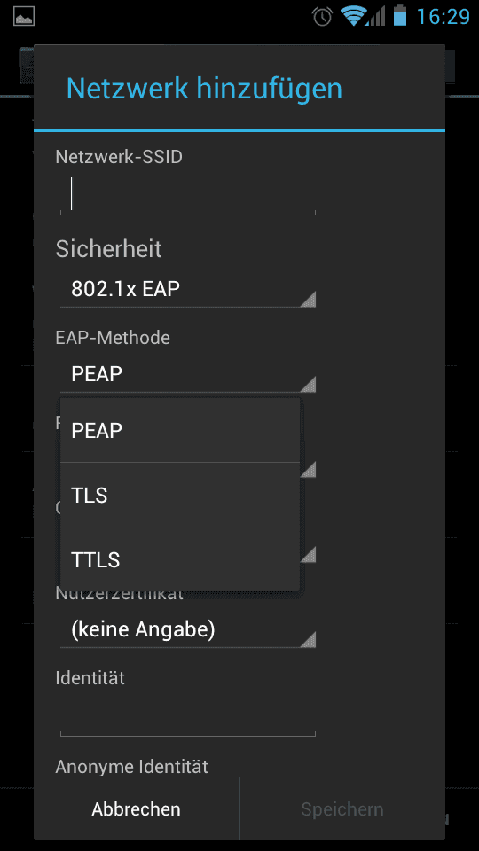
Task: Tap the Netzwerk hinzufügen dialog title
Action: click(204, 89)
